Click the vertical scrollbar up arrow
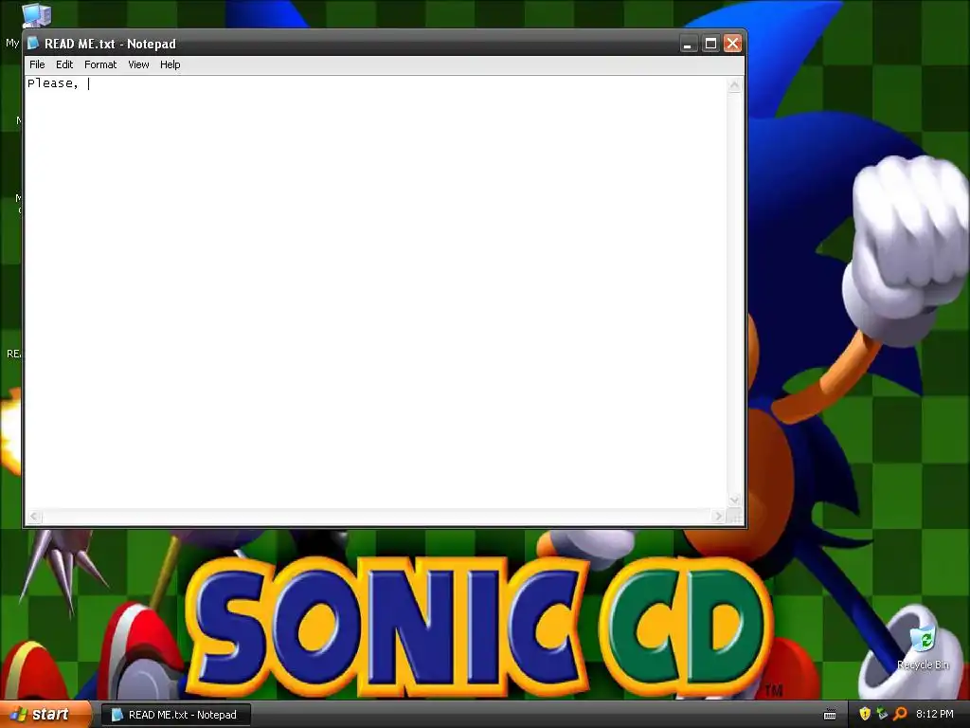 coord(734,84)
